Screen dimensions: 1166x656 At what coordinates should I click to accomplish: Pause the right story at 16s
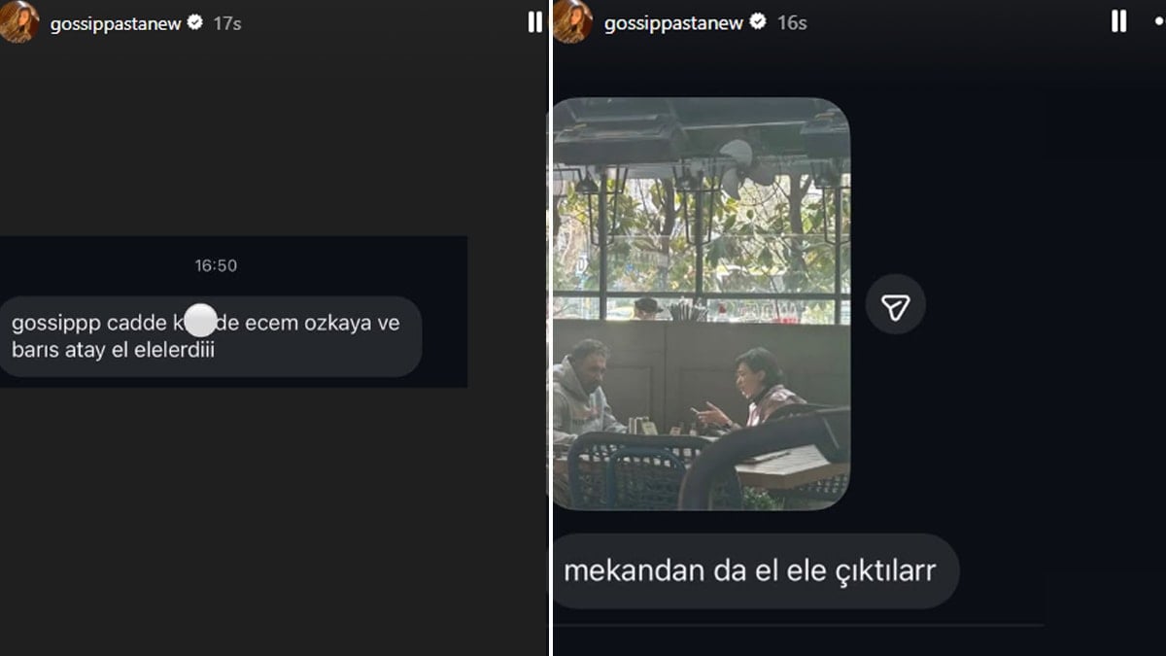[1118, 21]
